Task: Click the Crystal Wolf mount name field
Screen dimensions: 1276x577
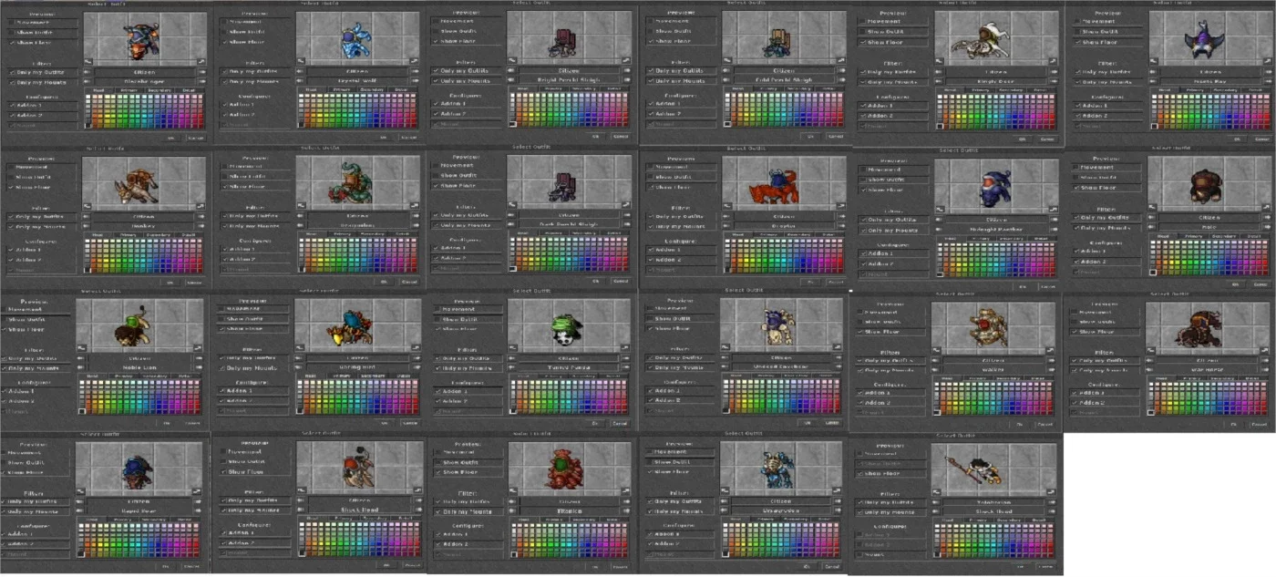Action: pos(357,81)
